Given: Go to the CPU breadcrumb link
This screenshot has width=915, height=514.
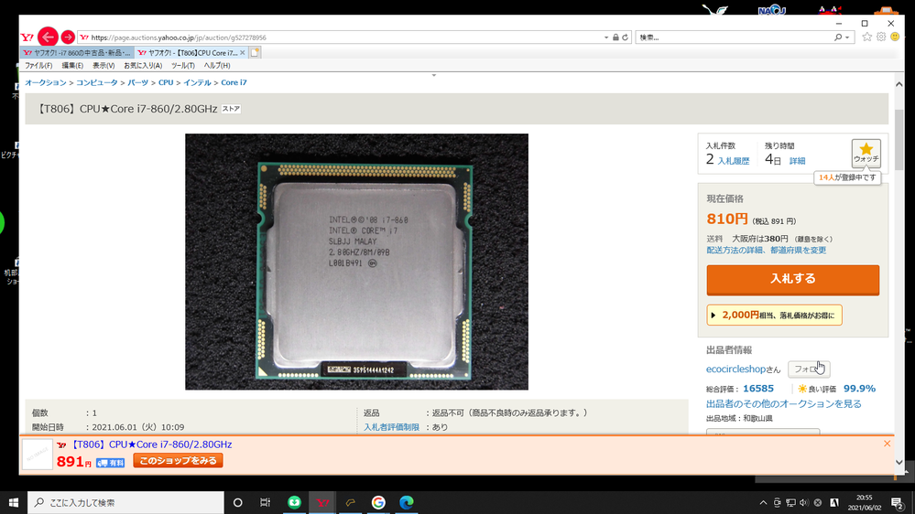Looking at the screenshot, I should tap(166, 82).
